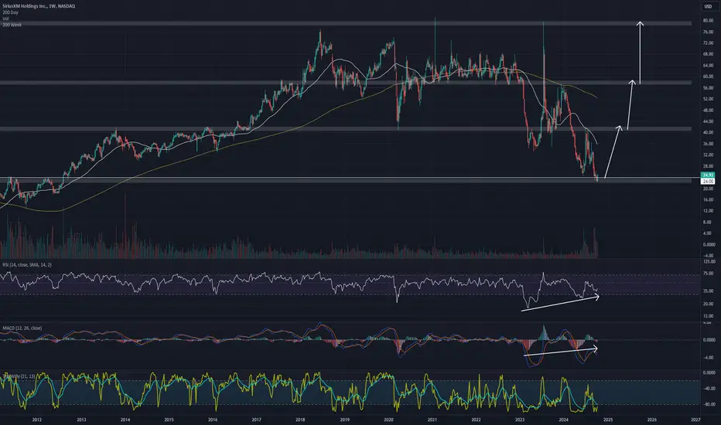Click the 16.00 price axis label
Viewport: 721px width, 425px height.
click(x=708, y=200)
